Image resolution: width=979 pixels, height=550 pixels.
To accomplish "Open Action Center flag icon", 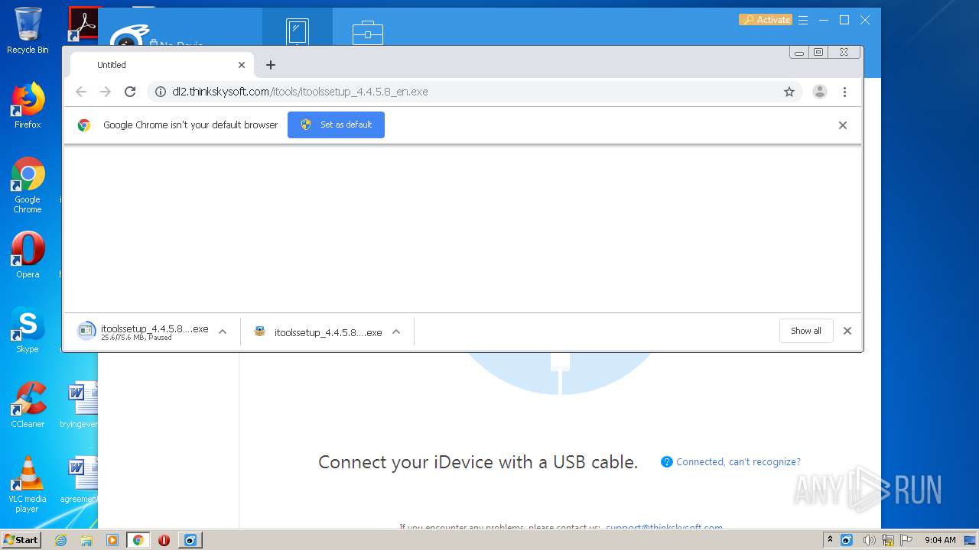I will (x=906, y=540).
